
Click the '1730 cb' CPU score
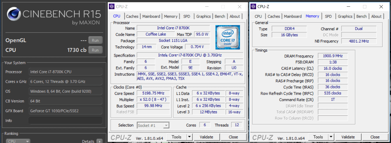[77, 50]
